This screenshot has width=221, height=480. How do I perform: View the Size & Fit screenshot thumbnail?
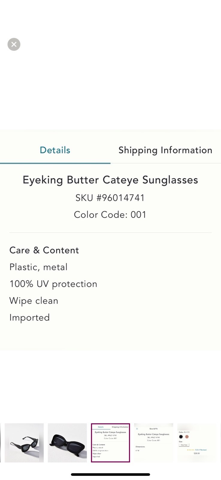(x=154, y=443)
